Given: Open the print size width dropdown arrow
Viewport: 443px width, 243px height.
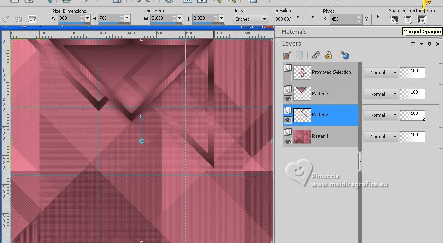Looking at the screenshot, I should click(180, 18).
